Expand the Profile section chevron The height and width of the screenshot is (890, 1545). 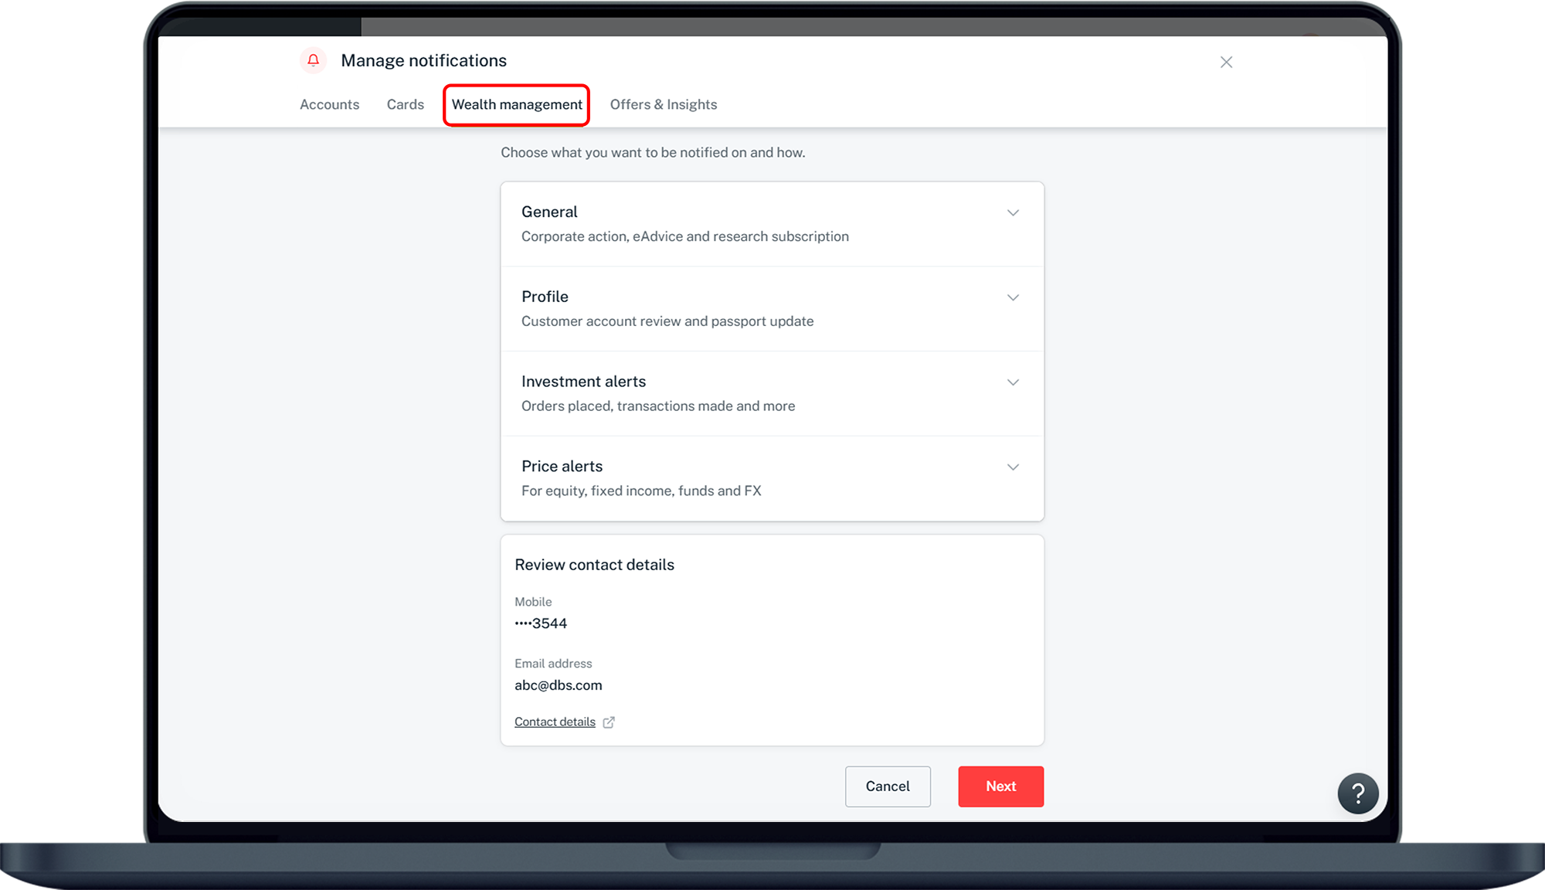[x=1013, y=297]
